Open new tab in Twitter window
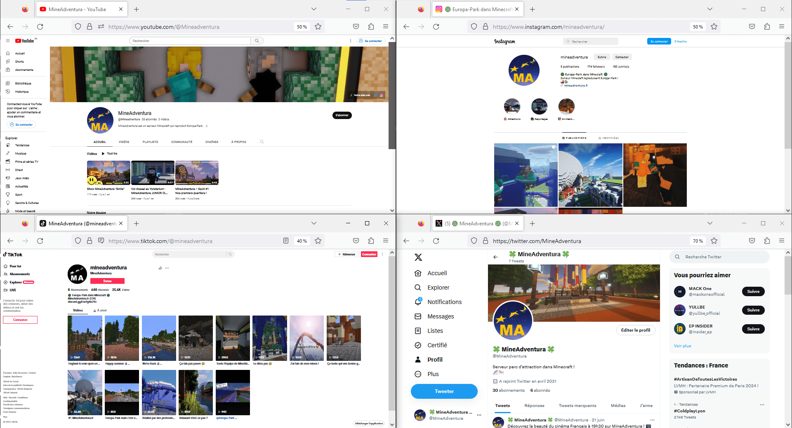This screenshot has width=792, height=428. (533, 223)
